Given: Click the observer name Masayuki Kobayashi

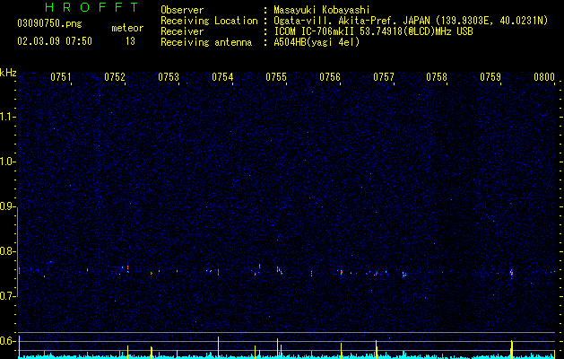Looking at the screenshot, I should [322, 10].
